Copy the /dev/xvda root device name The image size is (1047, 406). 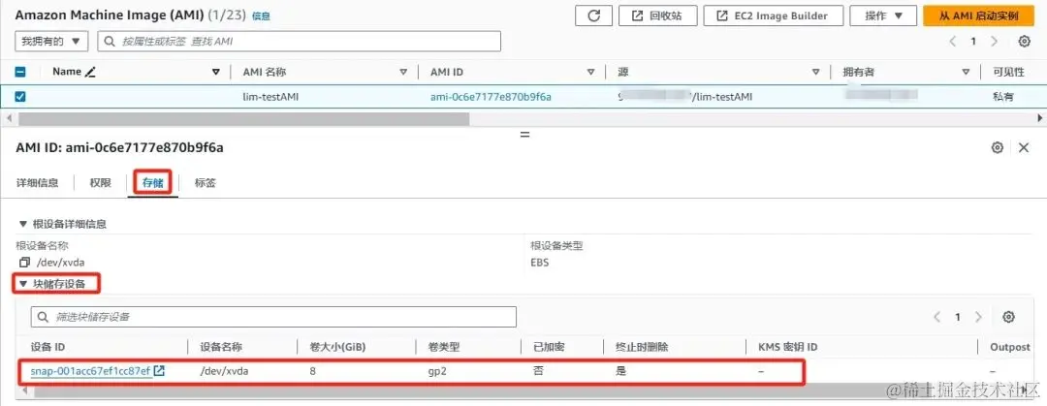click(x=24, y=262)
